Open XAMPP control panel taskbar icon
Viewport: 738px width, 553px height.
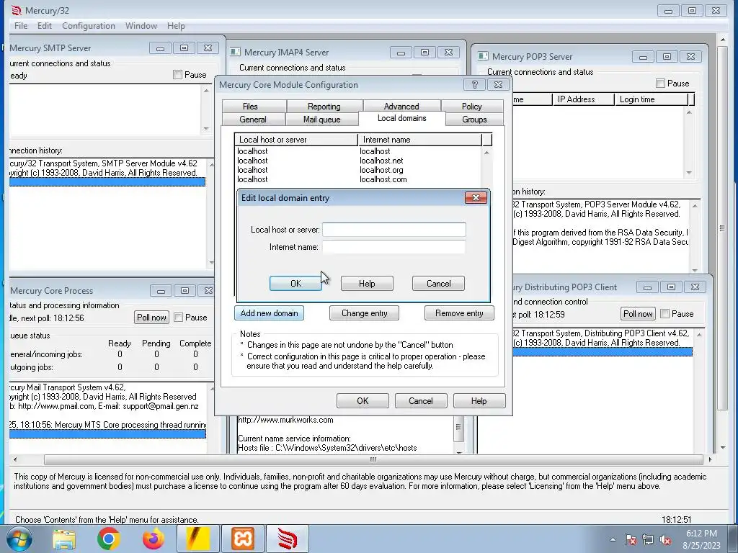click(243, 539)
